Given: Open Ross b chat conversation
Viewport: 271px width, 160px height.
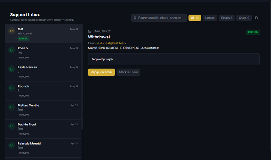Looking at the screenshot, I should click(43, 53).
